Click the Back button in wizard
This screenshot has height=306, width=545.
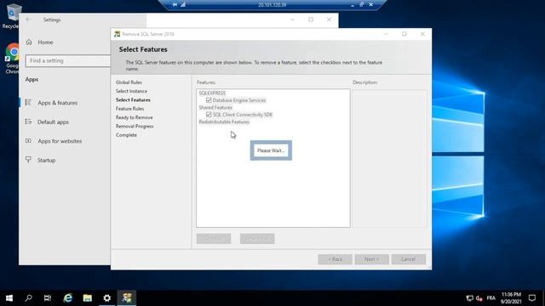coord(335,259)
